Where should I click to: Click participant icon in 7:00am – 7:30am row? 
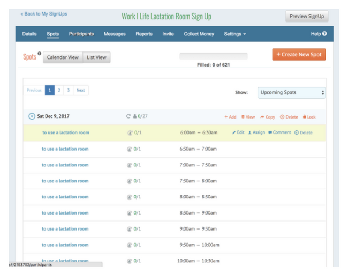pyautogui.click(x=130, y=165)
